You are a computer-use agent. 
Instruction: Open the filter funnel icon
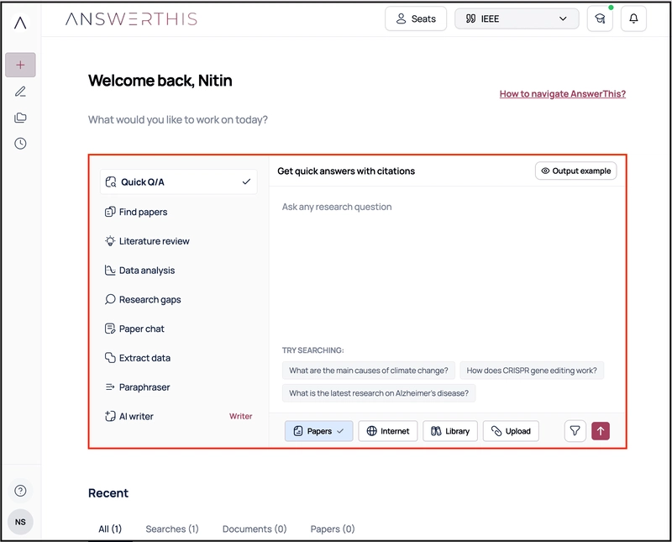point(575,431)
